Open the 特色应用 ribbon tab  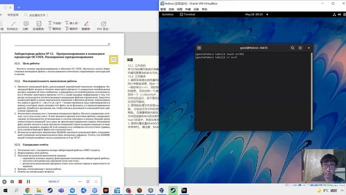(x=13, y=15)
